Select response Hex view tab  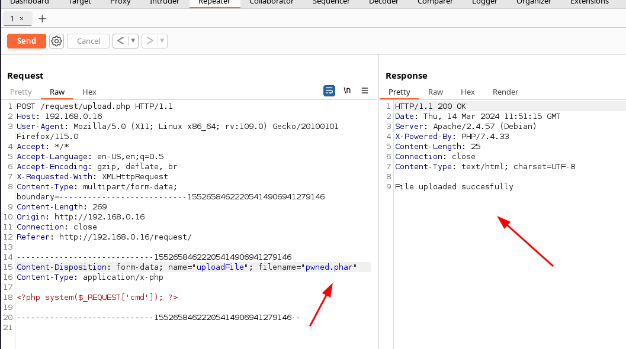467,92
